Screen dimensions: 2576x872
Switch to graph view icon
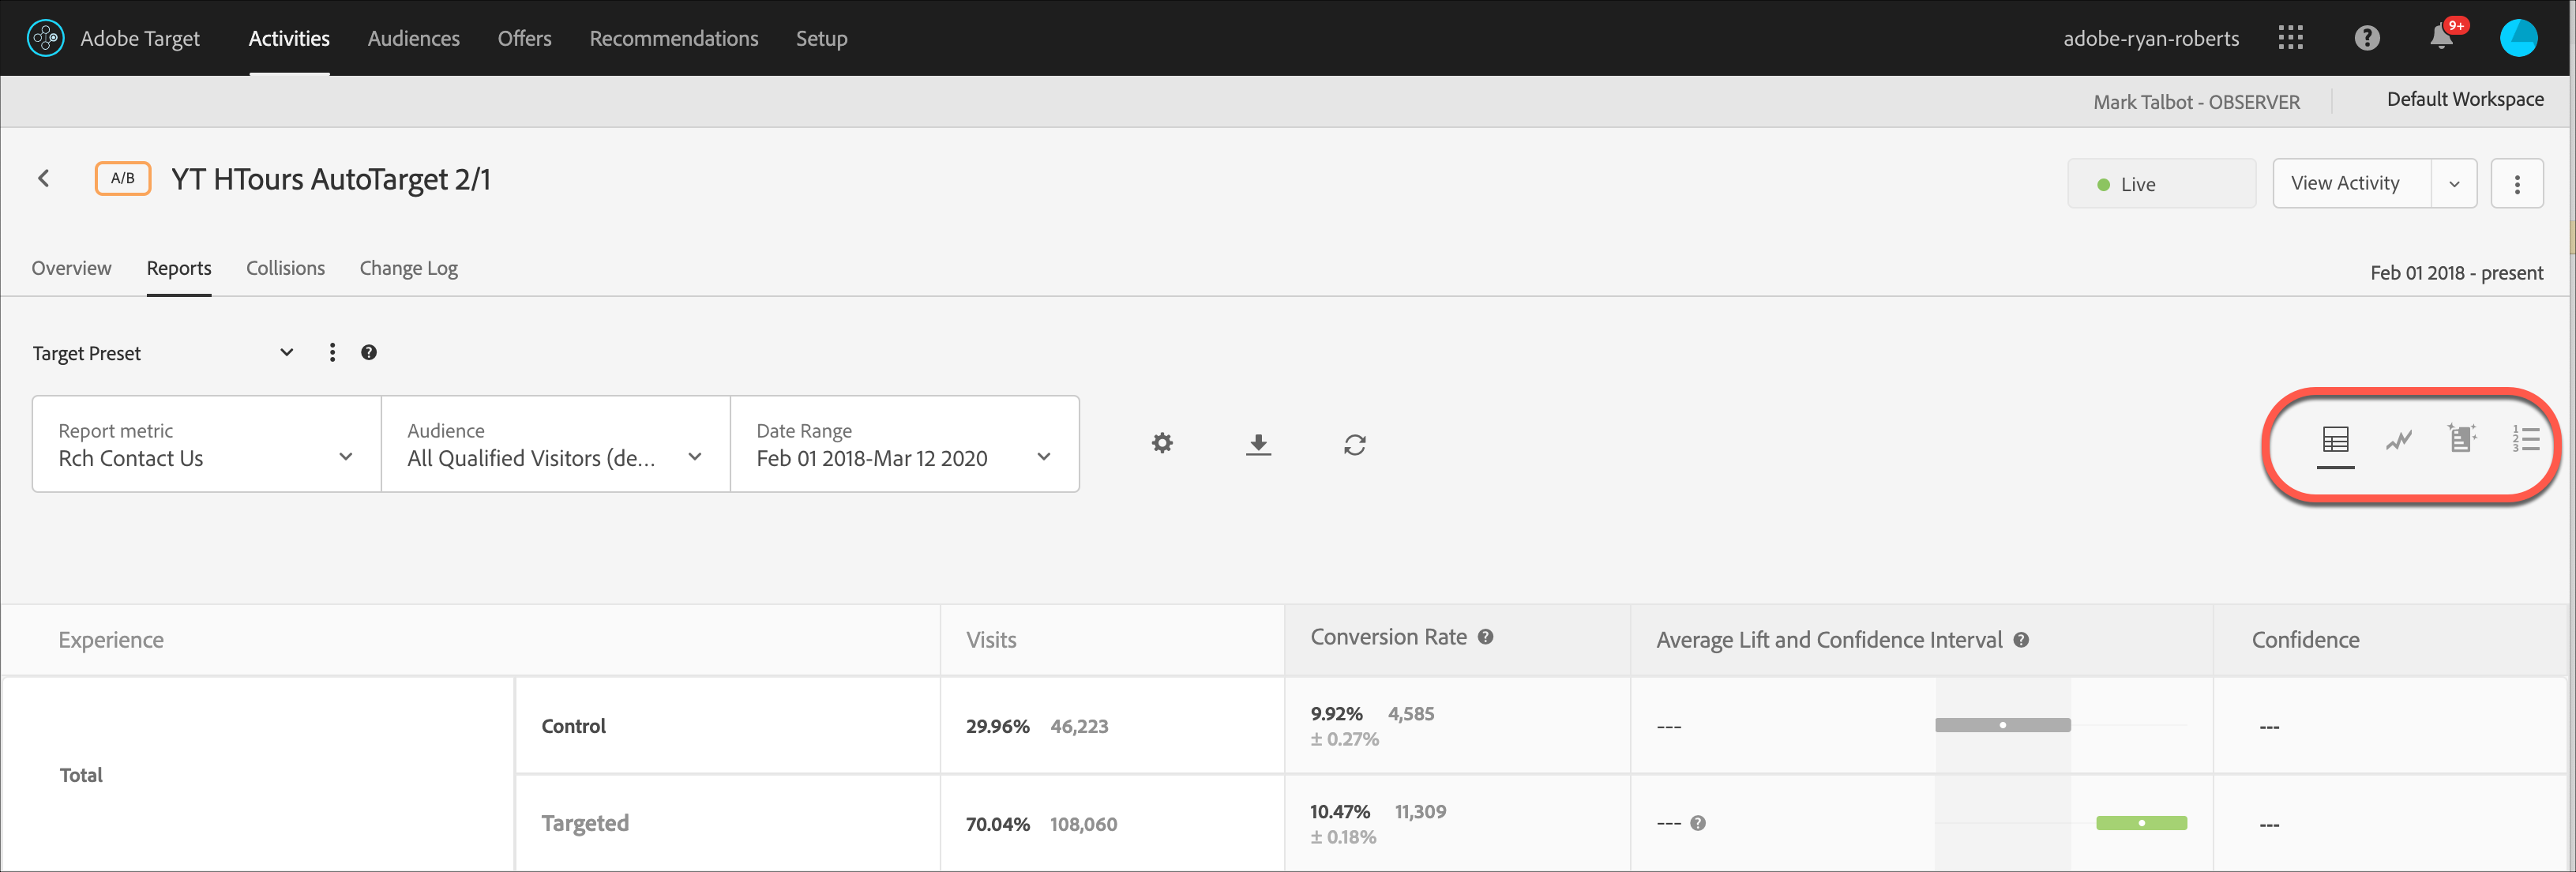click(x=2398, y=440)
